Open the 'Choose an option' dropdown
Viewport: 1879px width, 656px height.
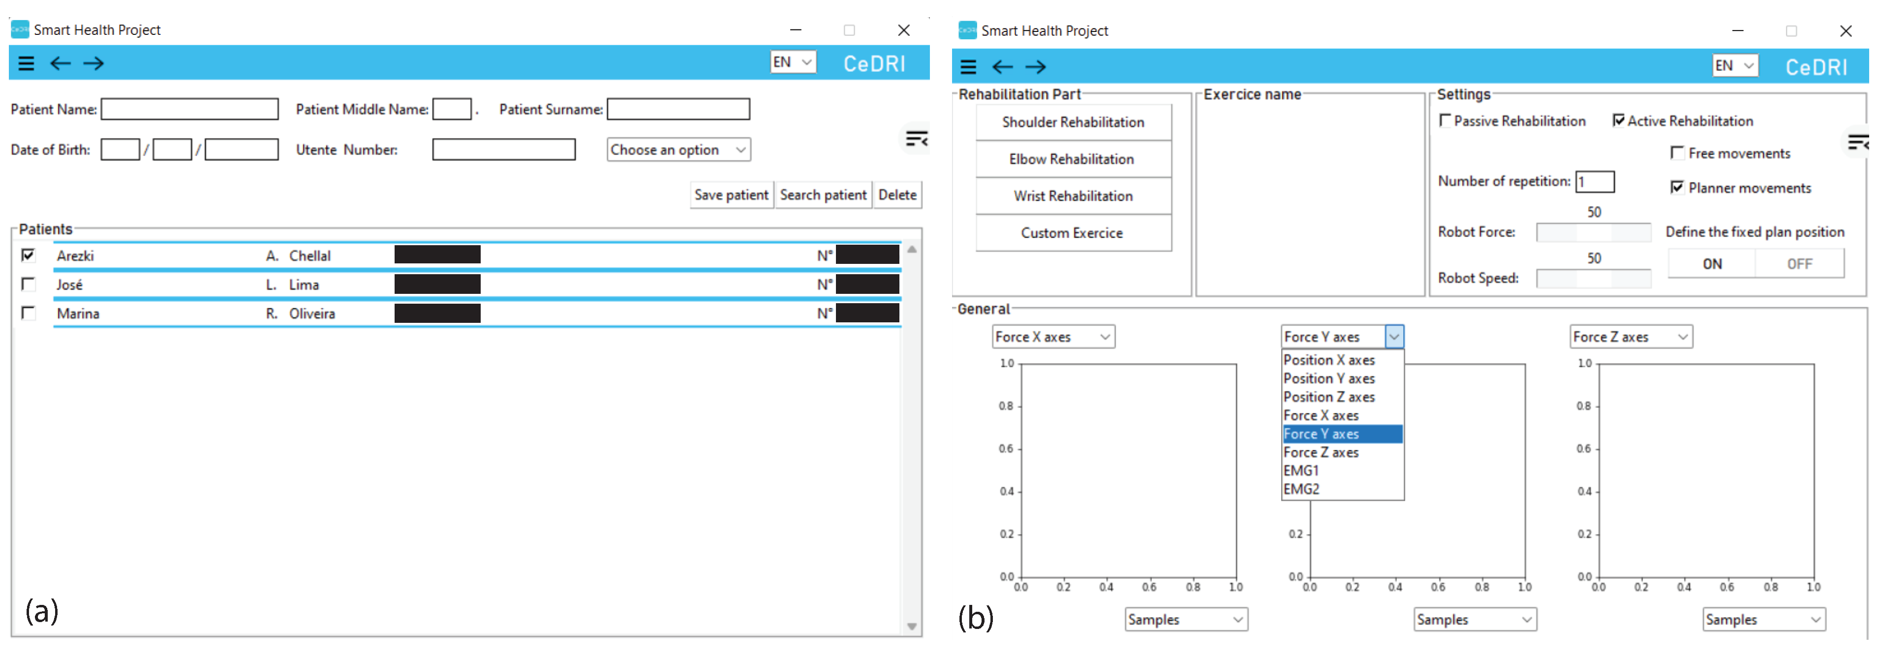(x=678, y=149)
